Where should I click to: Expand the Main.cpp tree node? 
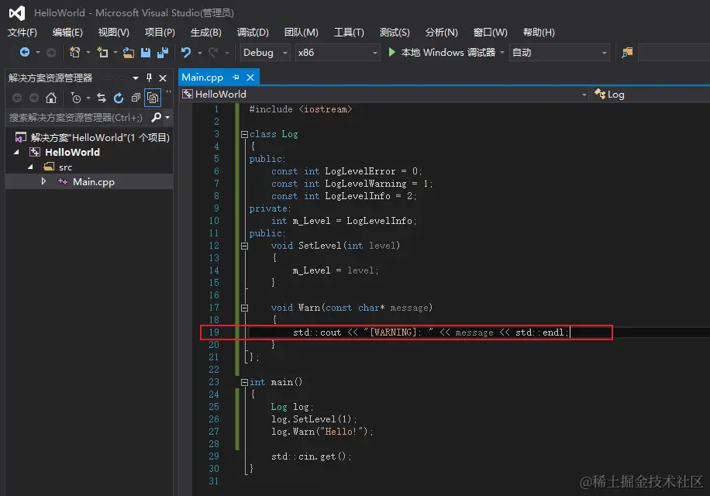click(x=43, y=181)
